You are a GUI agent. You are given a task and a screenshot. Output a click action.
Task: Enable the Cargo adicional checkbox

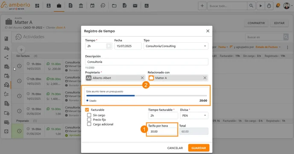tap(89, 124)
